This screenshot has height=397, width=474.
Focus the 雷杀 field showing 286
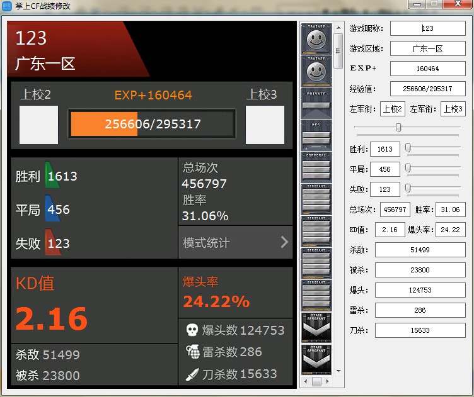click(x=420, y=310)
